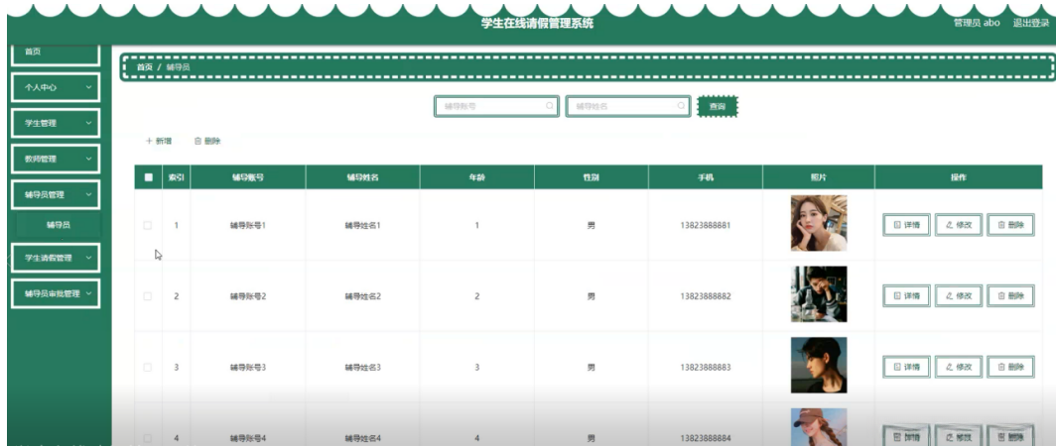The image size is (1057, 447).
Task: Expand the 教师管理 sidebar menu
Action: (x=56, y=159)
